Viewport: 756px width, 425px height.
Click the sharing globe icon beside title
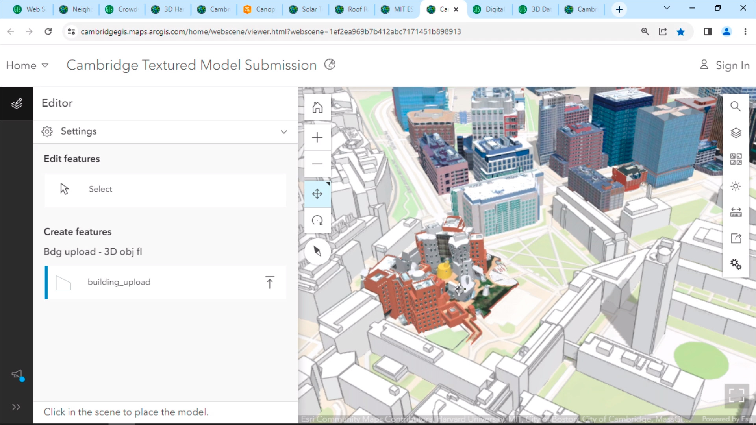330,64
